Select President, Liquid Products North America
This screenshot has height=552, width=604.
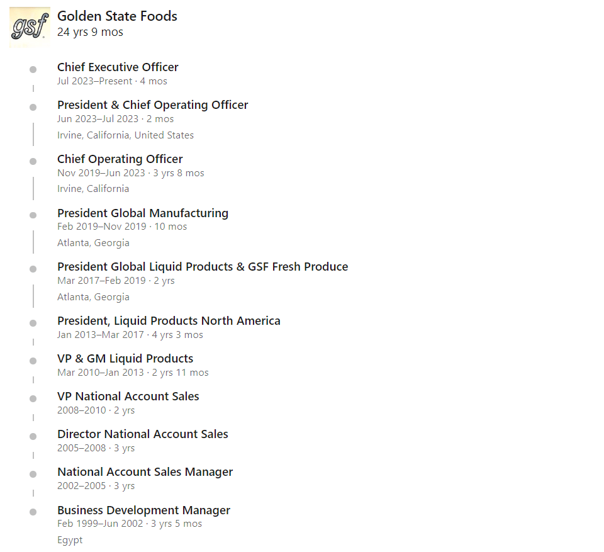point(169,321)
